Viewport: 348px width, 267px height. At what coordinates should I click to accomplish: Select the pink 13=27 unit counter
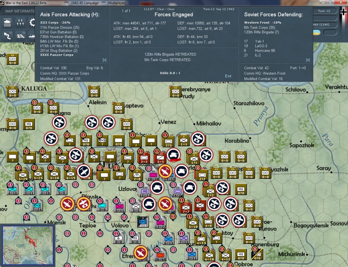pos(160,223)
